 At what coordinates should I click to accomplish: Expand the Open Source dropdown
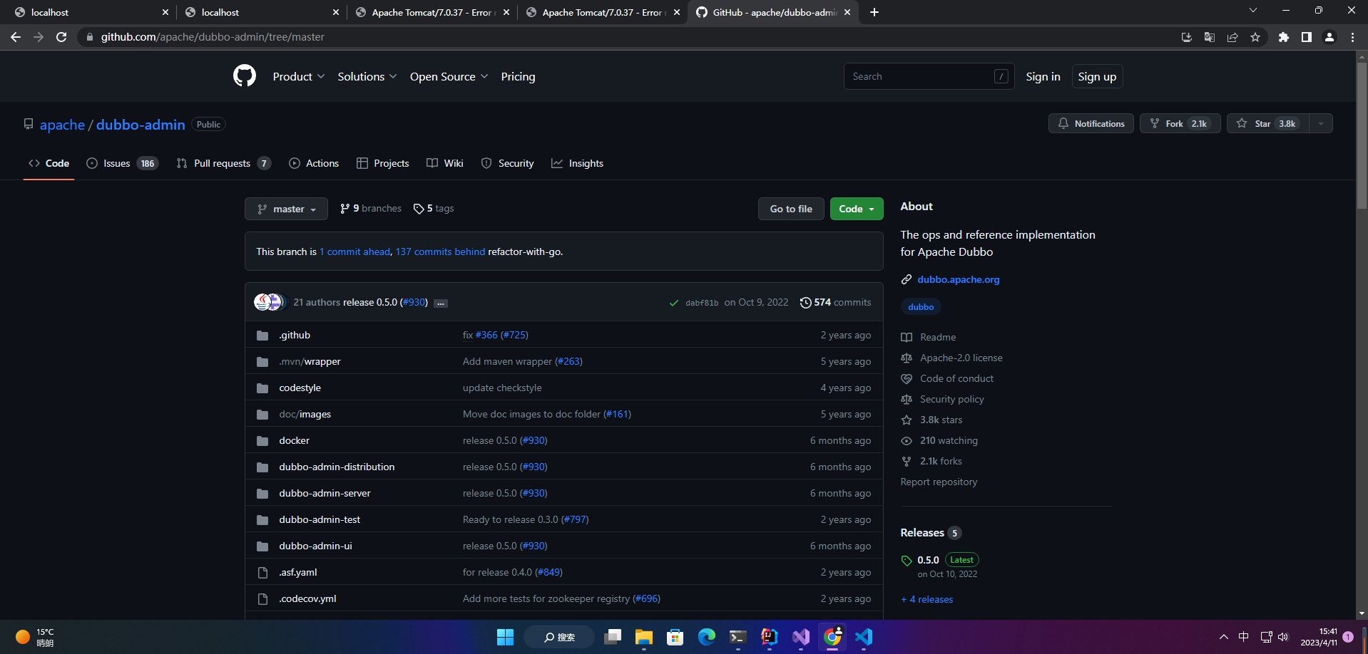pos(449,76)
